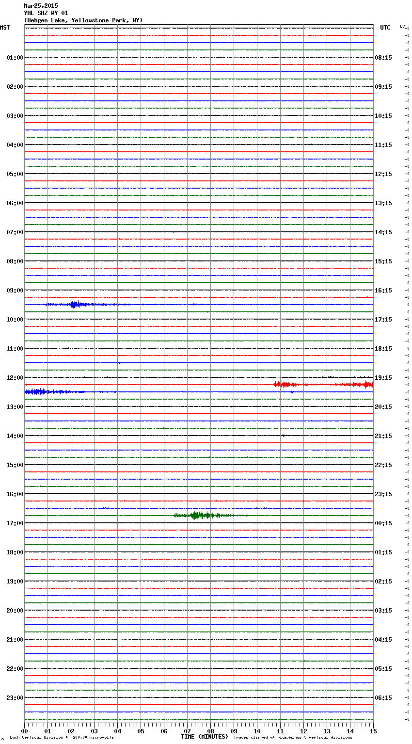Click the vertical division 200.00 microvolts note

pyautogui.click(x=62, y=738)
